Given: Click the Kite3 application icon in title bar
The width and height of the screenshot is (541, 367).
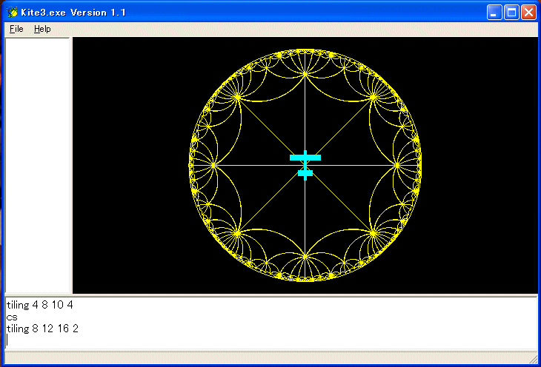Looking at the screenshot, I should point(12,13).
